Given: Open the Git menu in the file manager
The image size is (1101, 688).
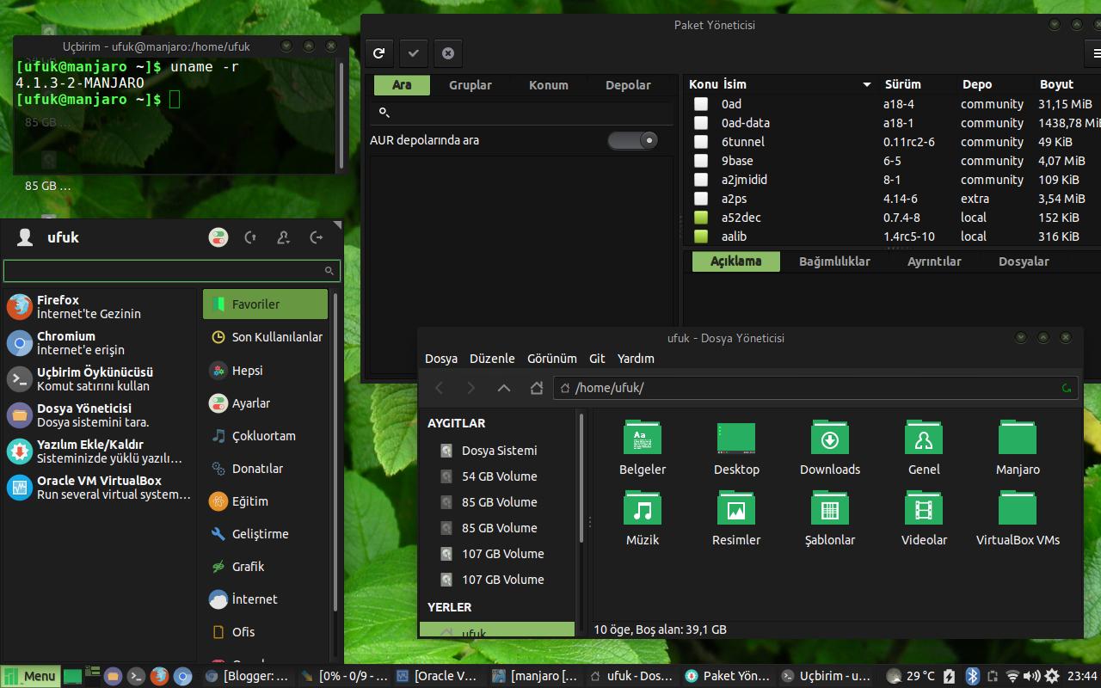Looking at the screenshot, I should click(x=597, y=359).
